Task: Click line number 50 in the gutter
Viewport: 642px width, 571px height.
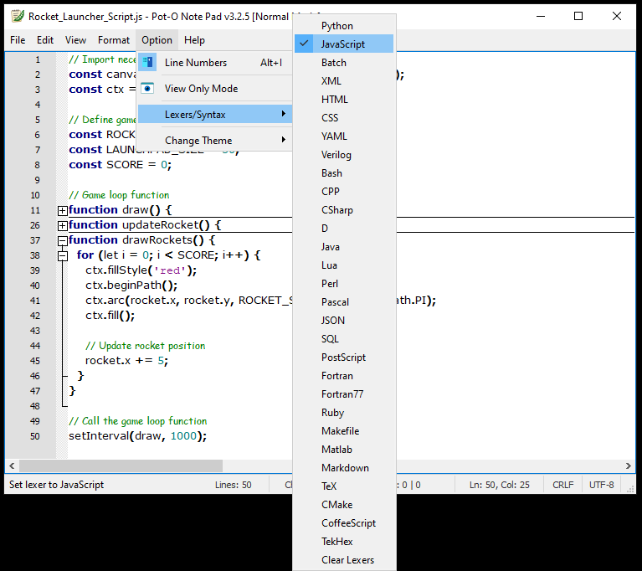Action: [35, 436]
